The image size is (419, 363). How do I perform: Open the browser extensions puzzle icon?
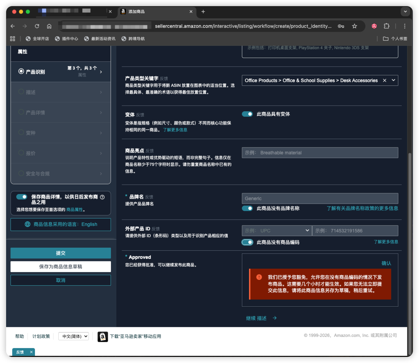pos(386,26)
